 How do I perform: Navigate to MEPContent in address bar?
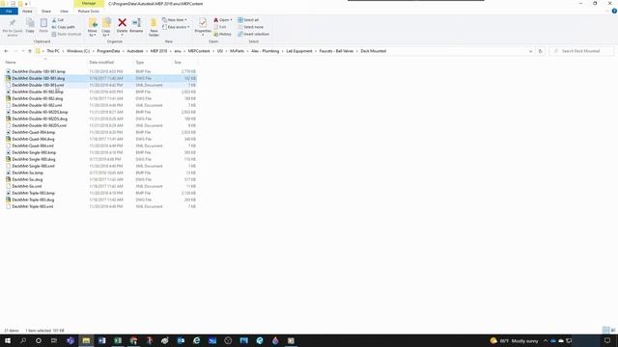(199, 51)
